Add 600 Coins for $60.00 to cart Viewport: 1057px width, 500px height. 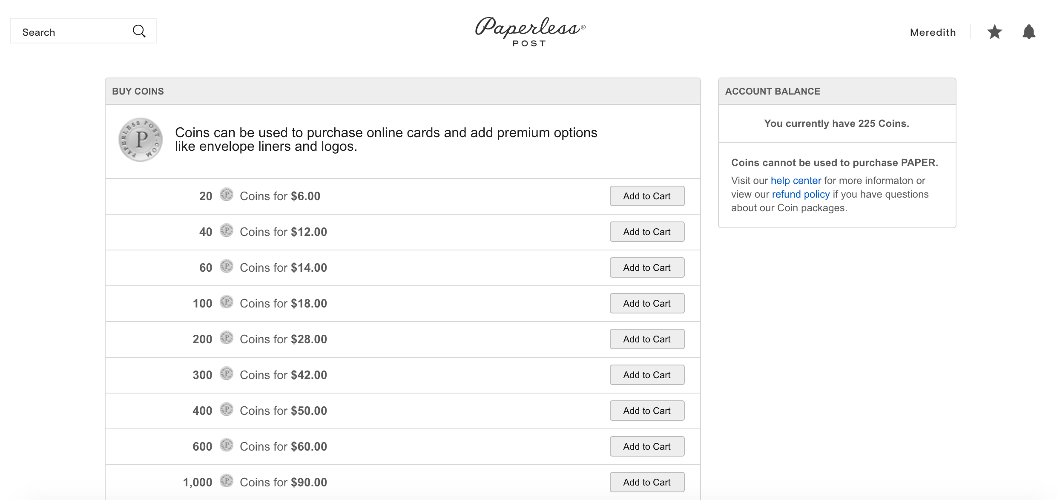647,446
